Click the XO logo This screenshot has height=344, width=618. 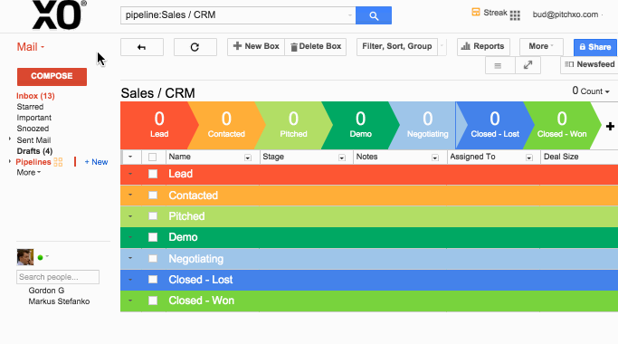pyautogui.click(x=59, y=14)
